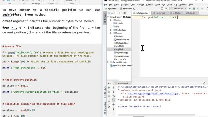Open the VCS menu
Viewport: 208px width, 117px height.
point(175,5)
